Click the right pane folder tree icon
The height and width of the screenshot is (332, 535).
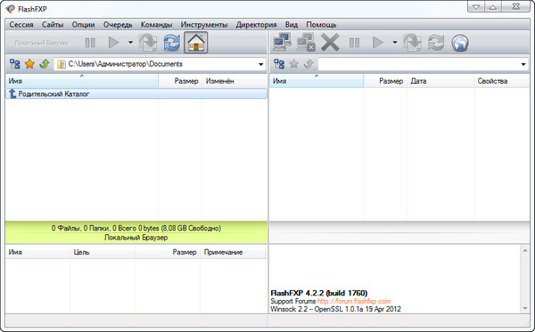tap(279, 64)
